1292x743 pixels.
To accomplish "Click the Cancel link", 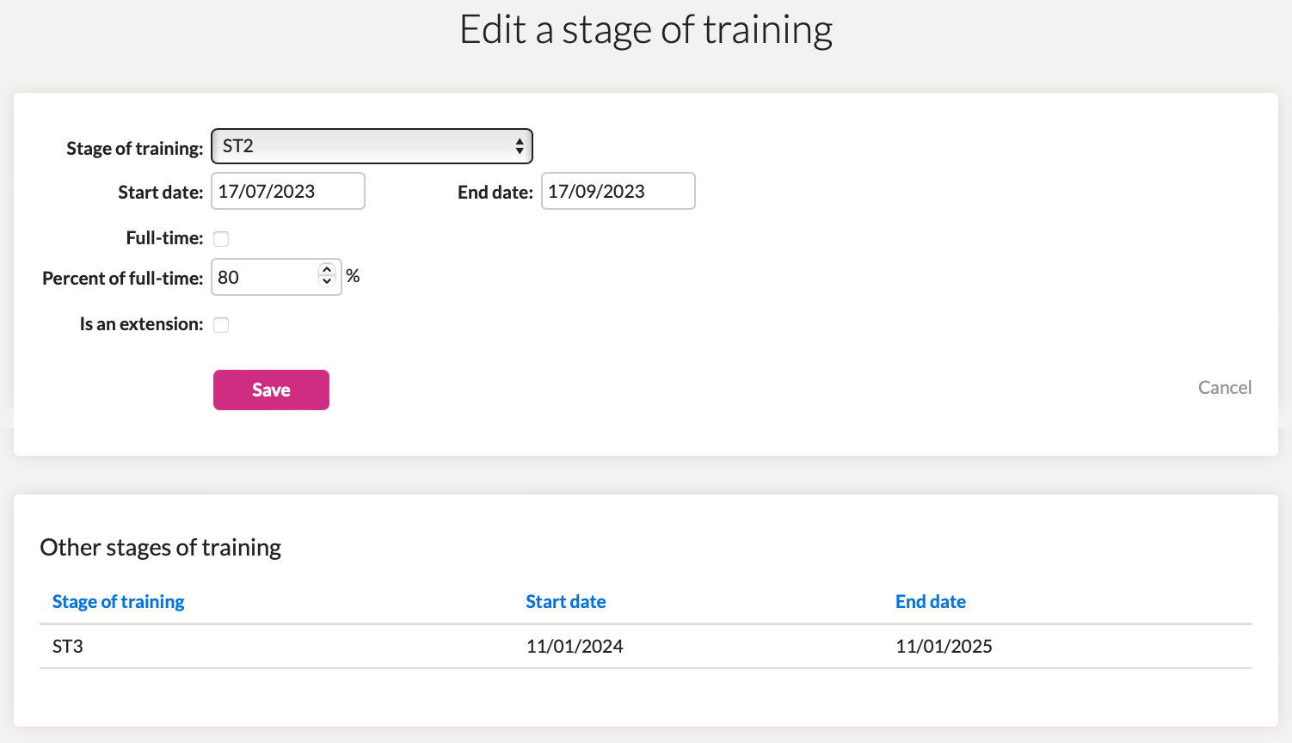I will [x=1225, y=388].
